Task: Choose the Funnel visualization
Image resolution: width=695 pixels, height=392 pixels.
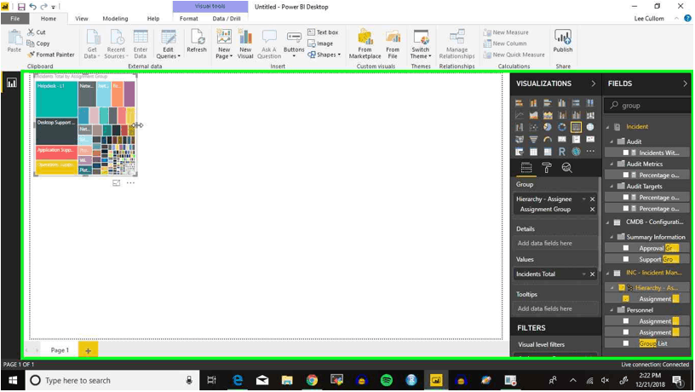Action: (x=533, y=139)
